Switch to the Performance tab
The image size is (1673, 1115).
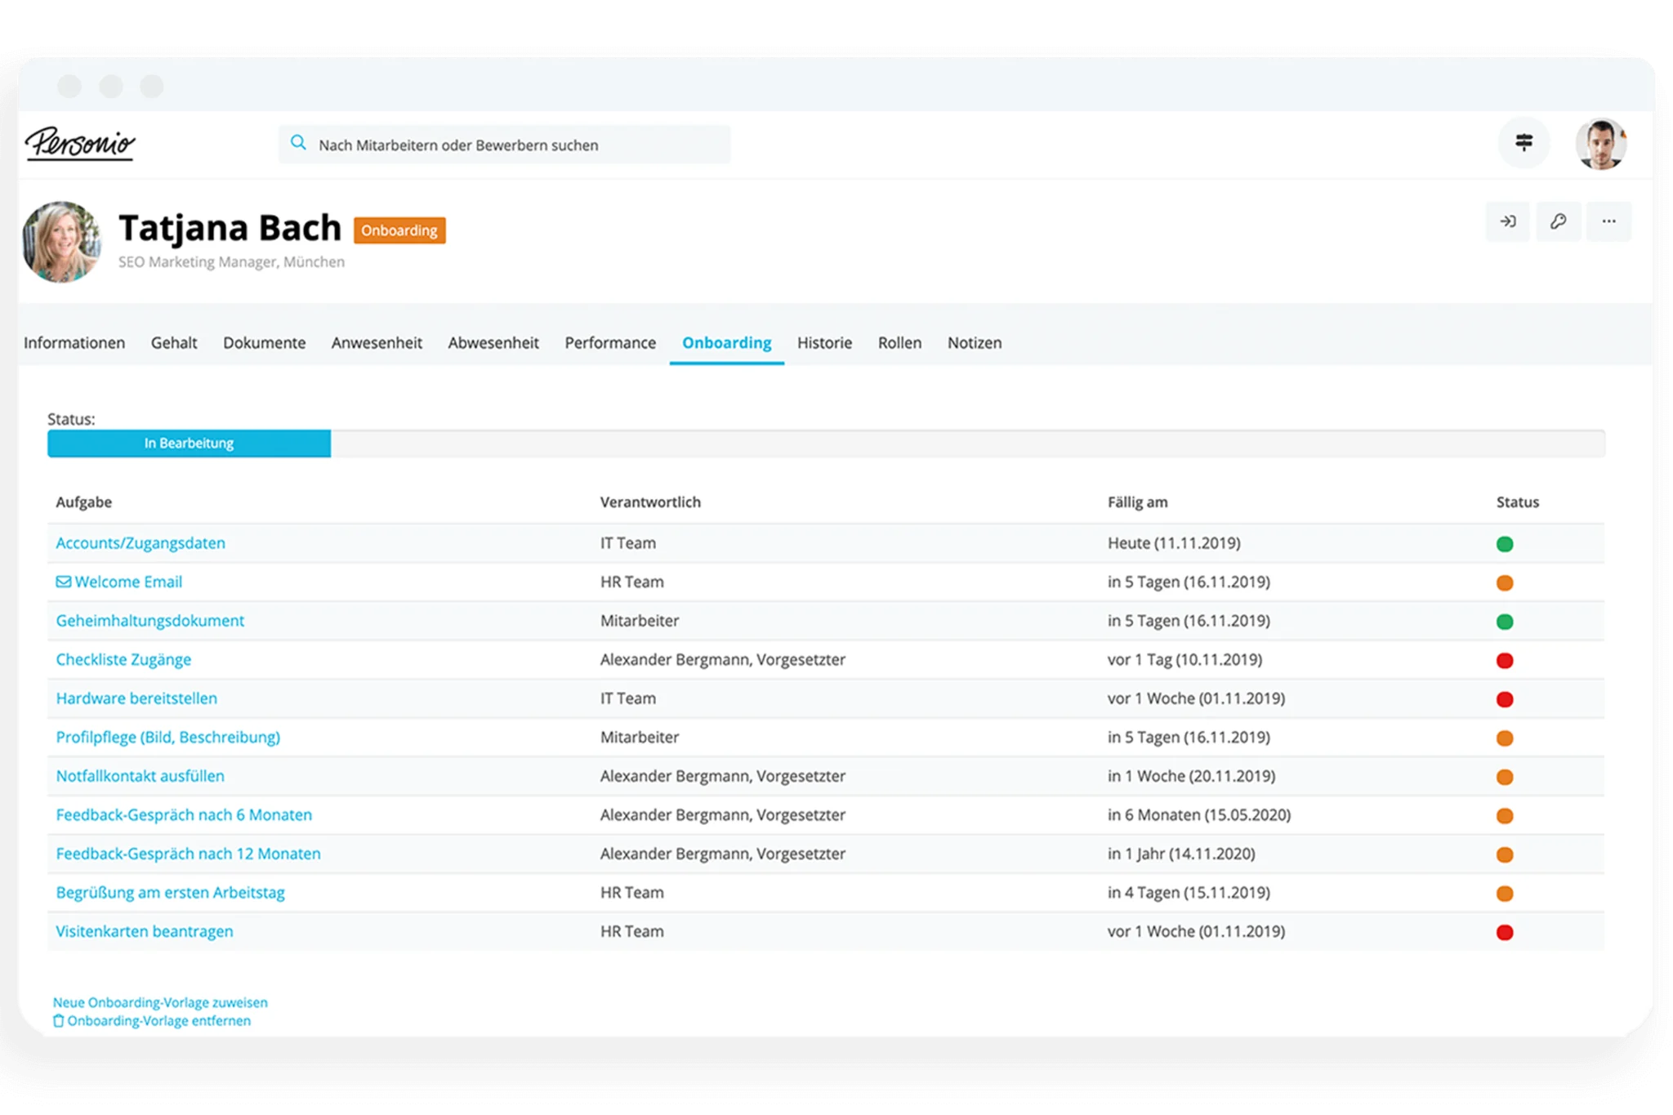click(609, 342)
